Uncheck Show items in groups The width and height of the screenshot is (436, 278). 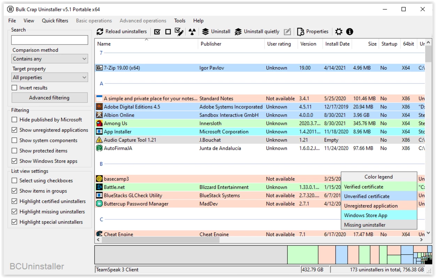tap(14, 191)
